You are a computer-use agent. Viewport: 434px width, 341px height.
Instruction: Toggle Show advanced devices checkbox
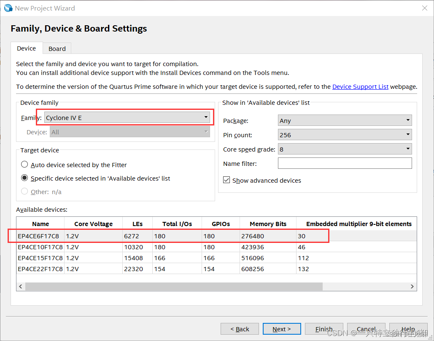[x=226, y=180]
